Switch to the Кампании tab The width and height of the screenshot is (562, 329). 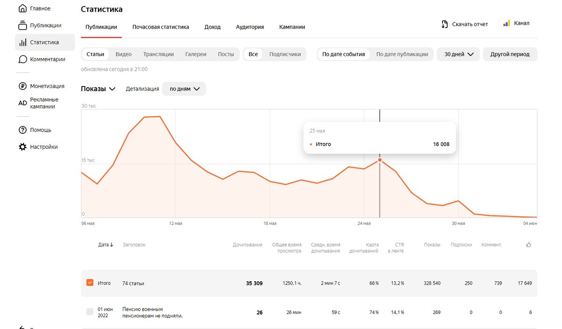[292, 27]
